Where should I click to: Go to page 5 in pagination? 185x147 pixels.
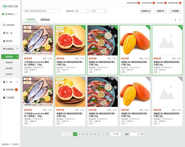pyautogui.click(x=91, y=134)
